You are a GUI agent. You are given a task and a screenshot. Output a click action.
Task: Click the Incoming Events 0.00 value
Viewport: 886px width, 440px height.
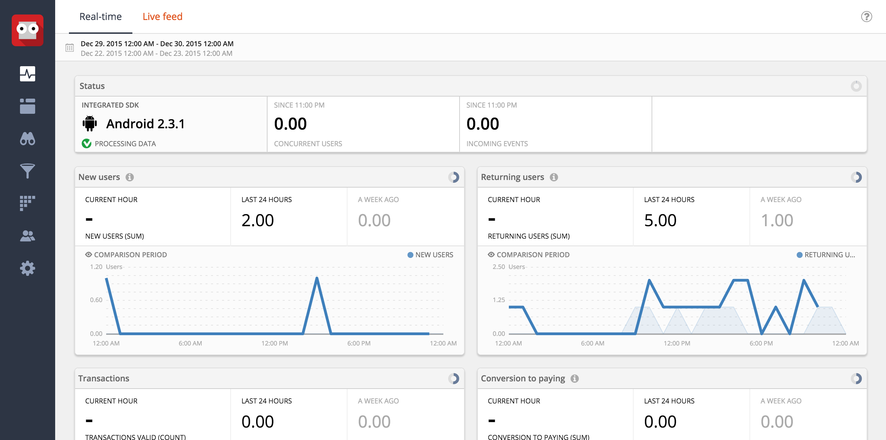tap(483, 124)
